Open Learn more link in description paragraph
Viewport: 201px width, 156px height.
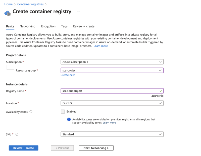coord(101,46)
